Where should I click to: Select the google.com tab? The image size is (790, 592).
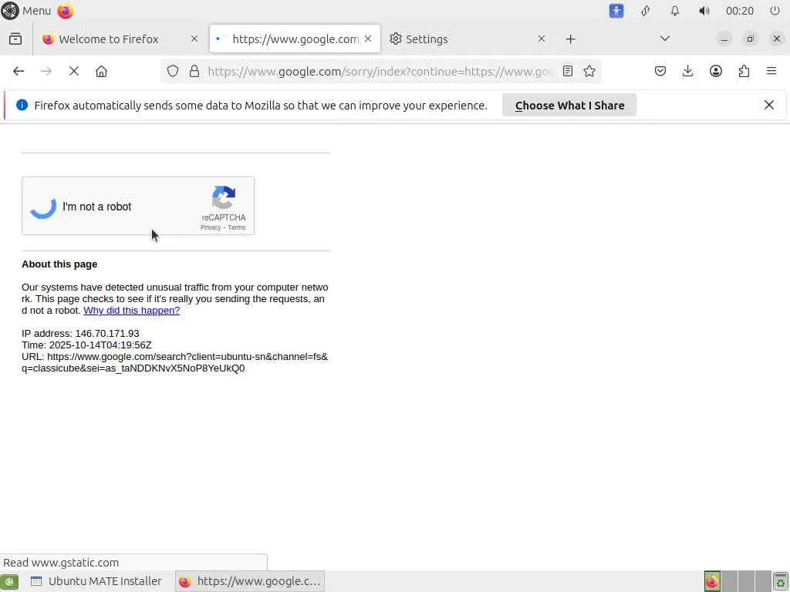click(x=295, y=39)
